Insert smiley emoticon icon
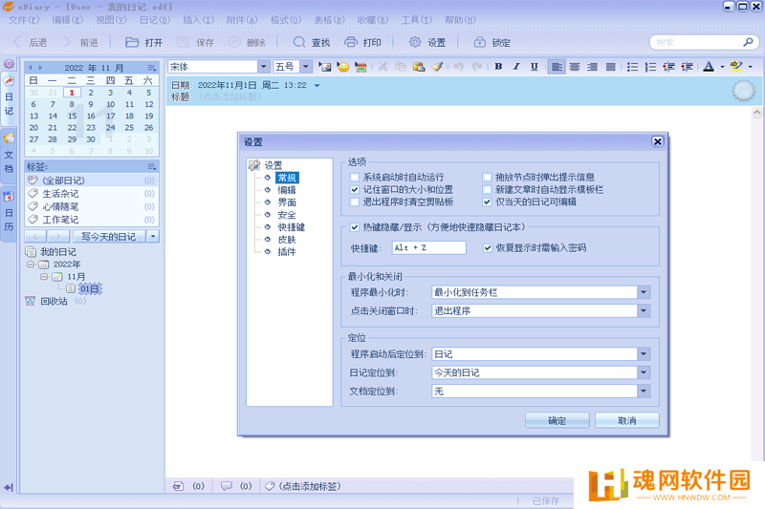 (x=343, y=67)
